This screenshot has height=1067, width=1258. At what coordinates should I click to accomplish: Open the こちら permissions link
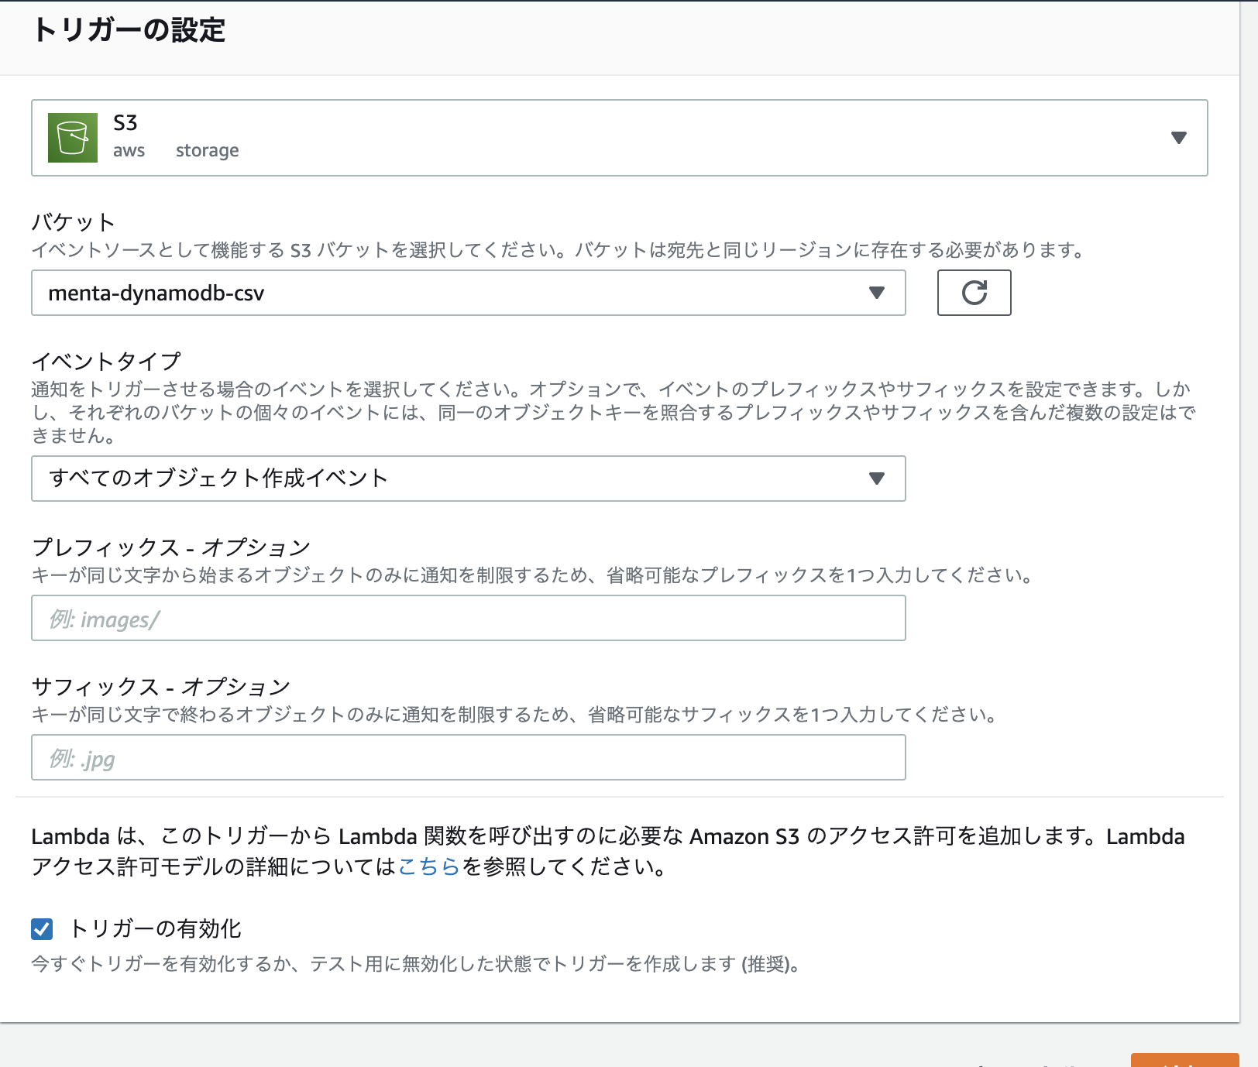point(429,866)
